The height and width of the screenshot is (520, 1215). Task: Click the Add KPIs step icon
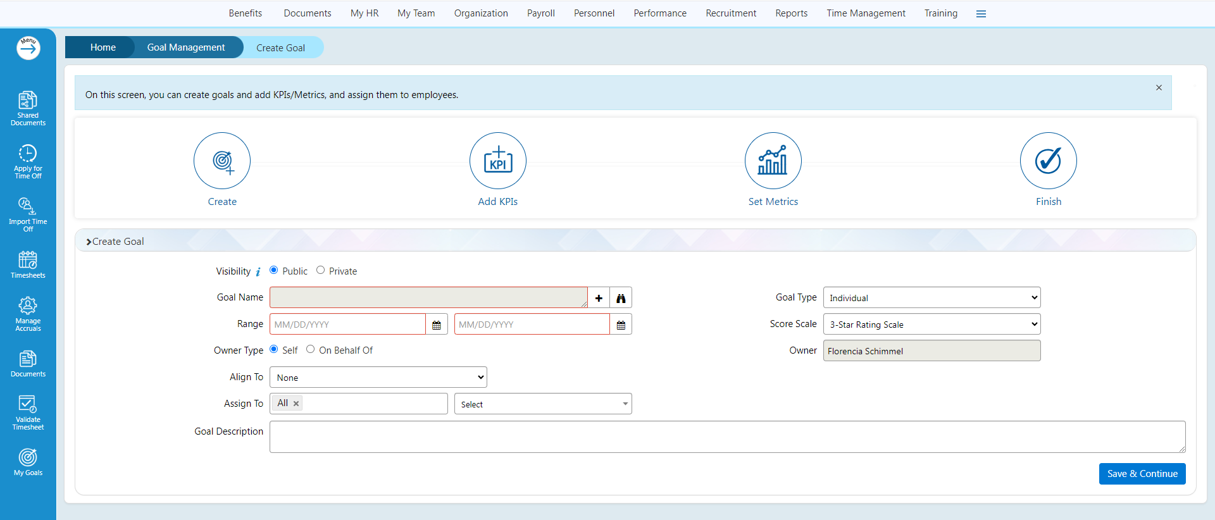click(x=497, y=161)
